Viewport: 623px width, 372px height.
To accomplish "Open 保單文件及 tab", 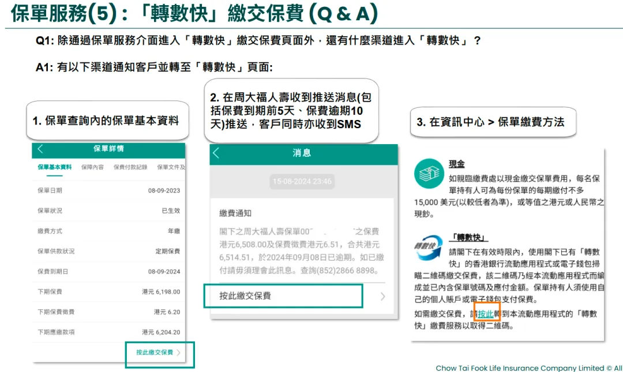I will (x=171, y=167).
